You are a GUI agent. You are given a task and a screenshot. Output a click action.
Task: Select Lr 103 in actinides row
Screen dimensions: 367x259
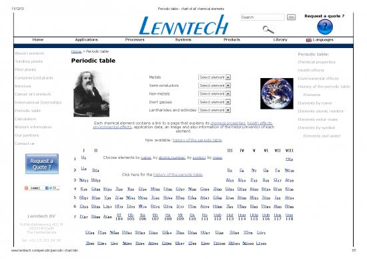point(261,243)
